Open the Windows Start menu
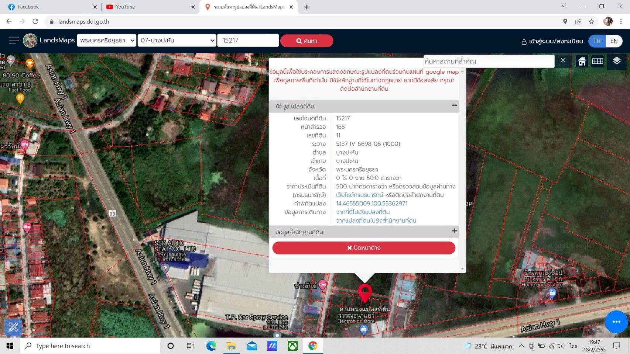 (10, 346)
